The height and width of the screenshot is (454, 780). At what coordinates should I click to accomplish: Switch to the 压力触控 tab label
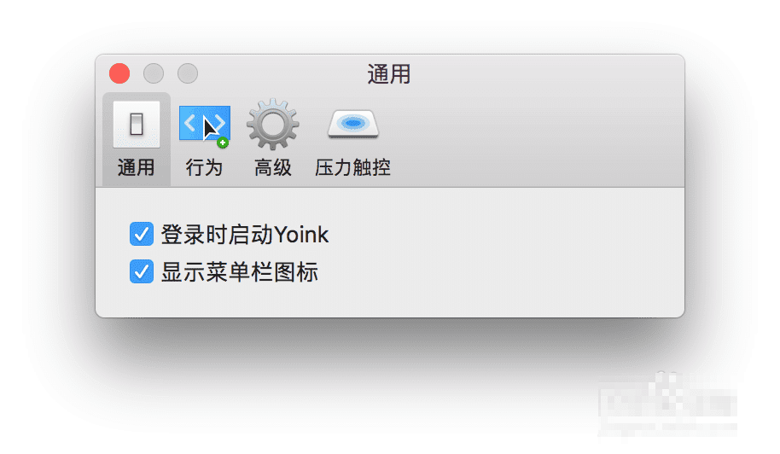(x=352, y=167)
